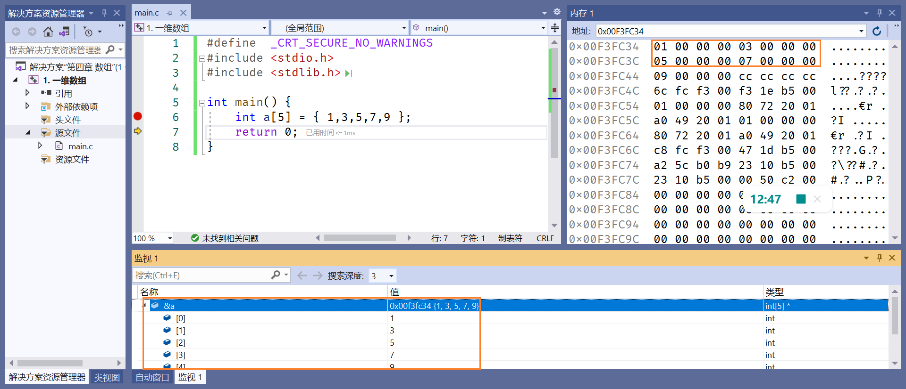Viewport: 906px width, 389px height.
Task: Pin the Solution Explorer panel
Action: coord(104,13)
